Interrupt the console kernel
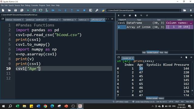The image size is (194, 109). pos(181,57)
